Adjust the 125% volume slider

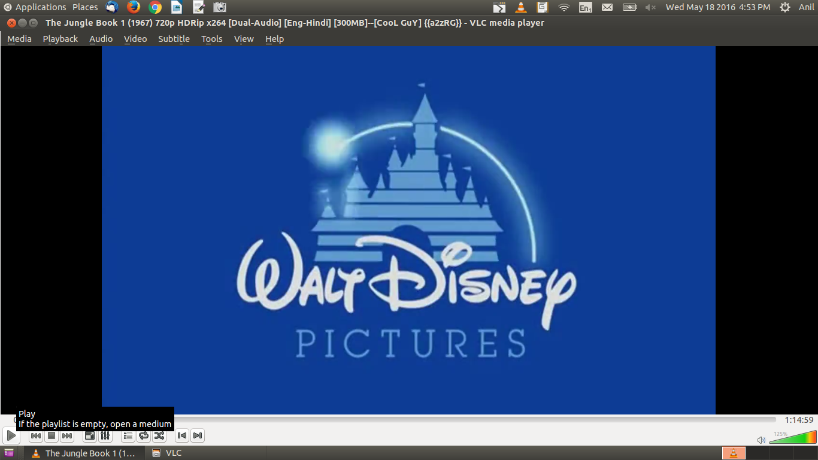pos(793,437)
